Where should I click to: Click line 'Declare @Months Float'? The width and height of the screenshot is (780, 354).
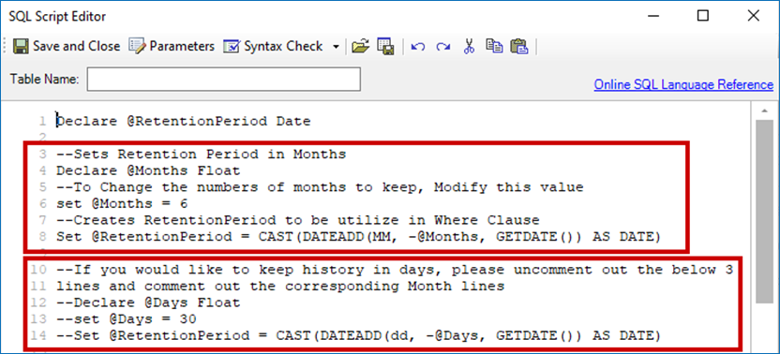[148, 171]
